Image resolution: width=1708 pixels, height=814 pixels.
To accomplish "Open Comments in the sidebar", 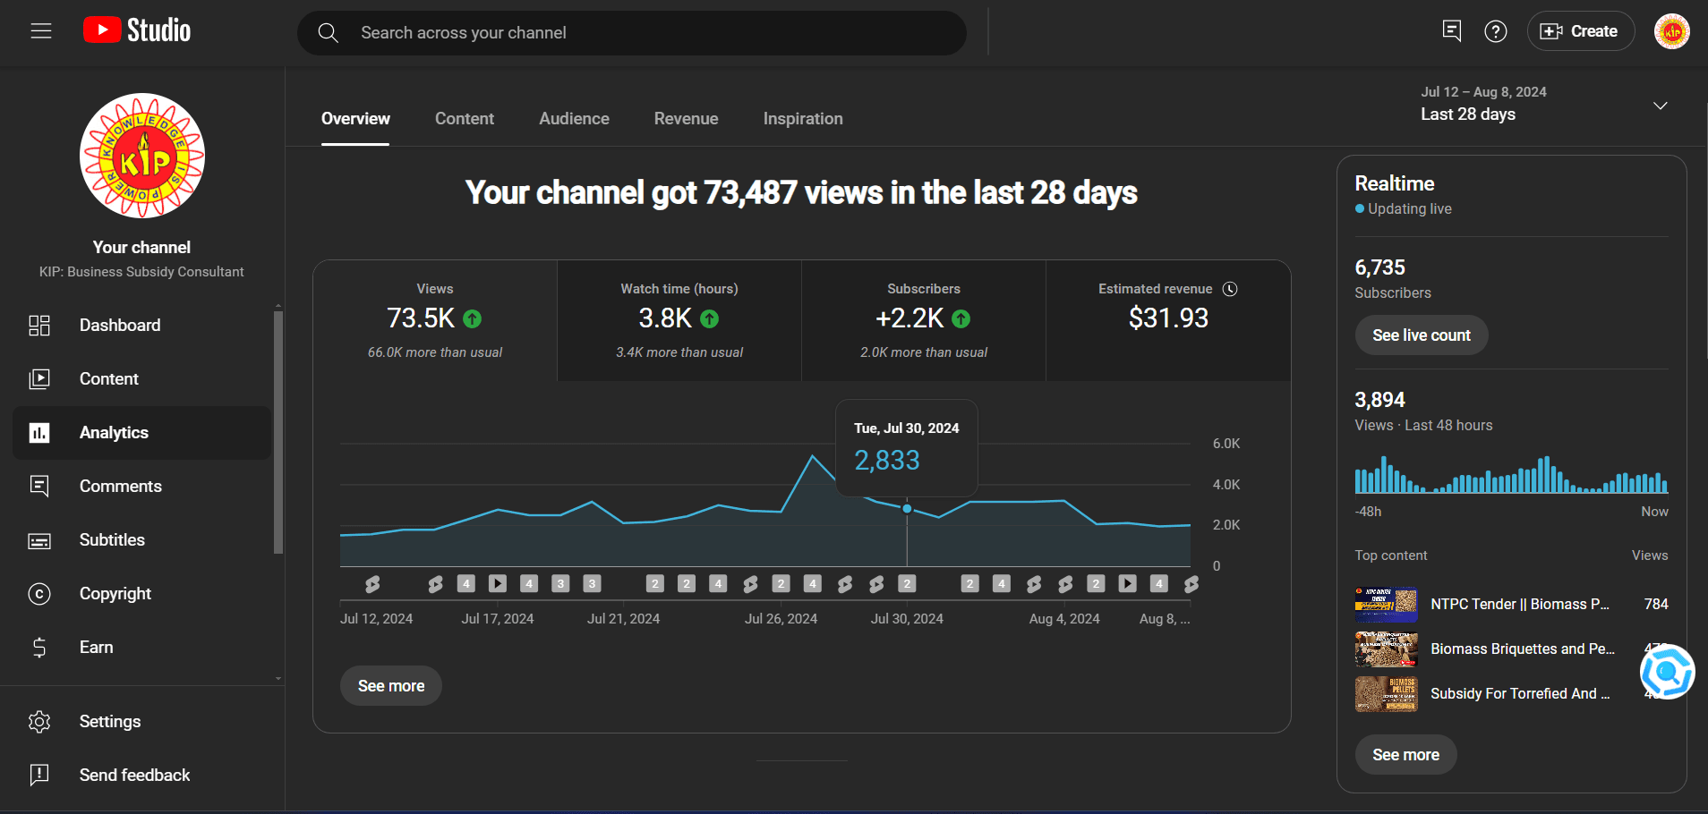I will [x=141, y=487].
